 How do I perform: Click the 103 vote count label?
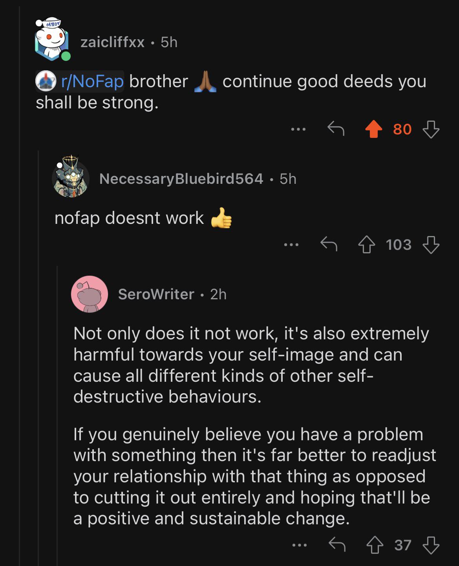tap(398, 245)
